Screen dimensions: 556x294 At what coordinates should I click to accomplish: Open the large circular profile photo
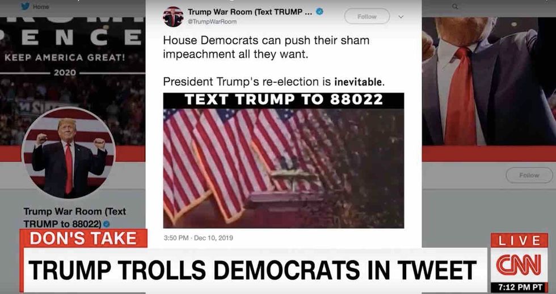68,153
